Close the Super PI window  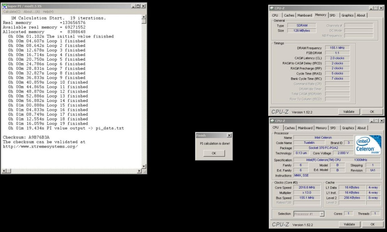click(x=143, y=6)
